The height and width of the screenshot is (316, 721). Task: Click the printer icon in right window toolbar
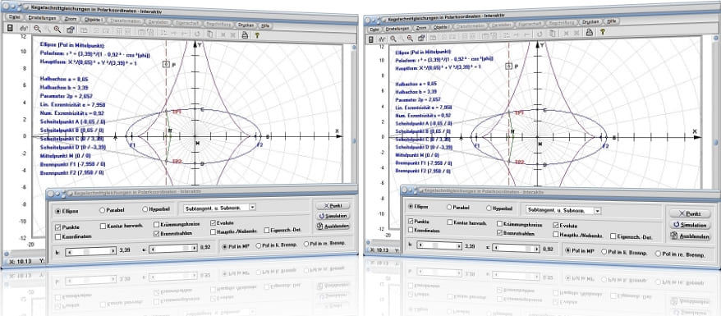click(x=589, y=32)
